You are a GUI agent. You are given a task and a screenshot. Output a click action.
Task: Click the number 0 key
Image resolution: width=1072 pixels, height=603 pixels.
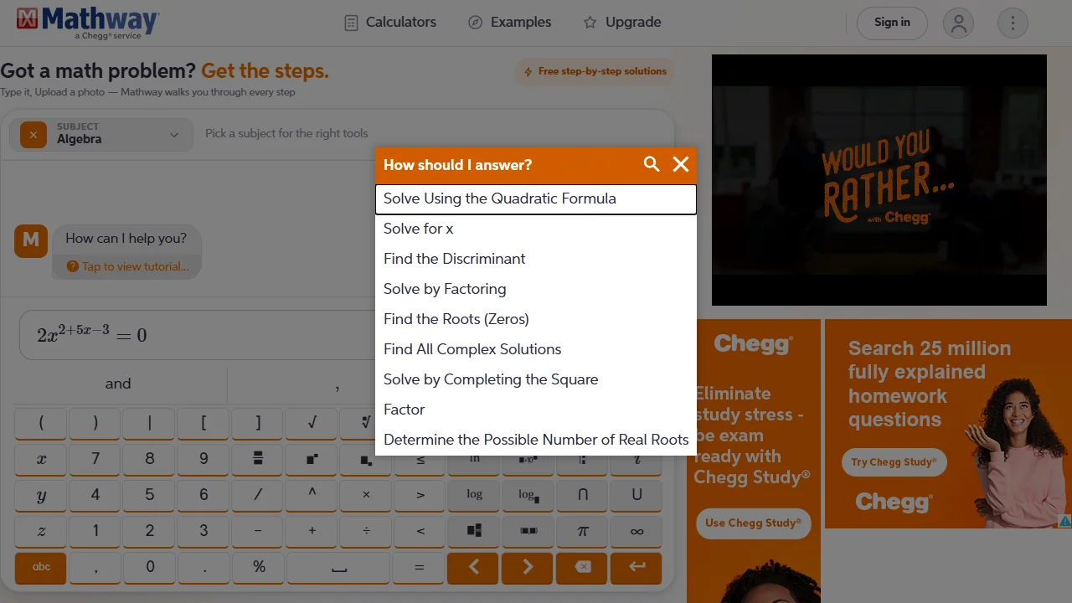click(x=150, y=567)
